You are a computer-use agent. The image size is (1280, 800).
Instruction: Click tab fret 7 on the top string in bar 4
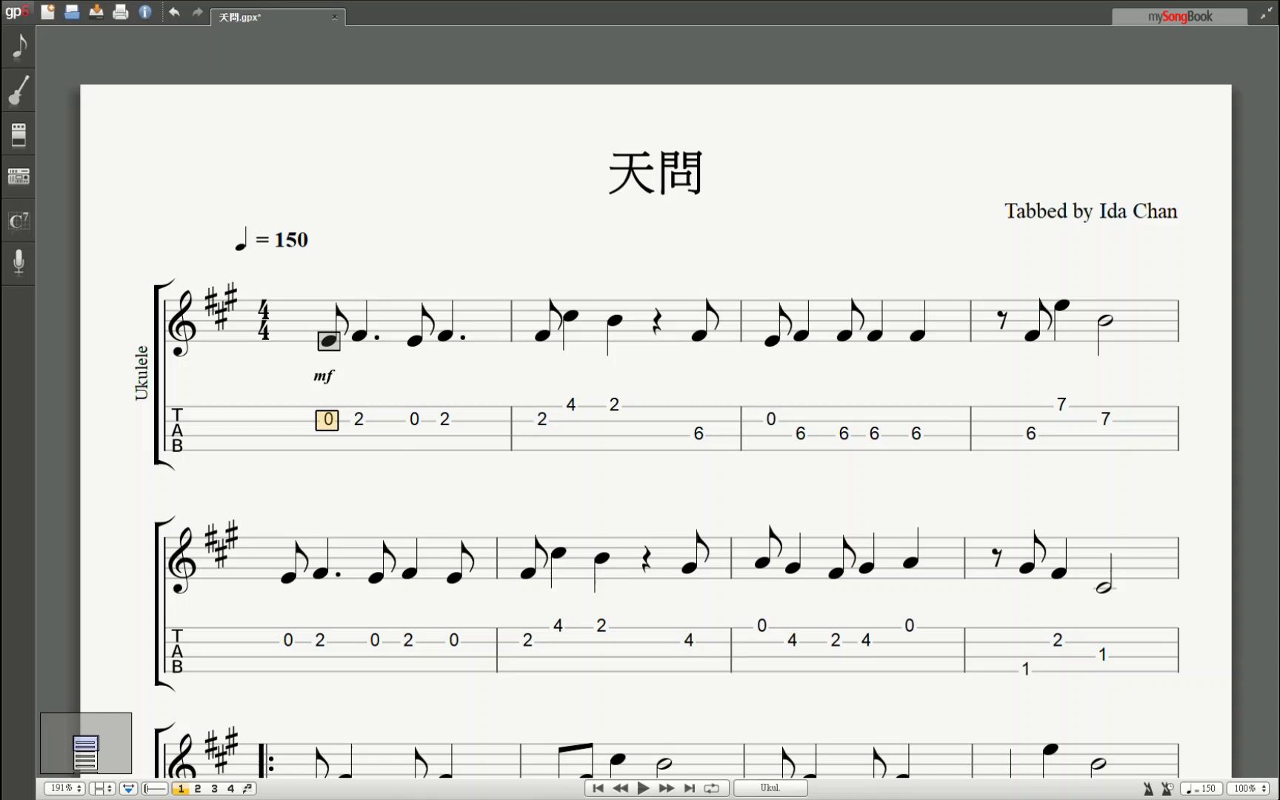tap(1061, 404)
